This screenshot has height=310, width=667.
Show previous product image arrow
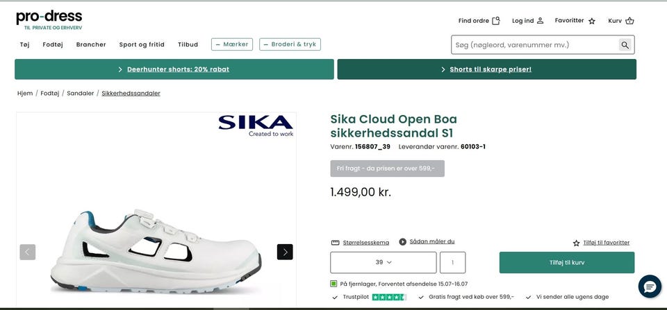tap(28, 252)
